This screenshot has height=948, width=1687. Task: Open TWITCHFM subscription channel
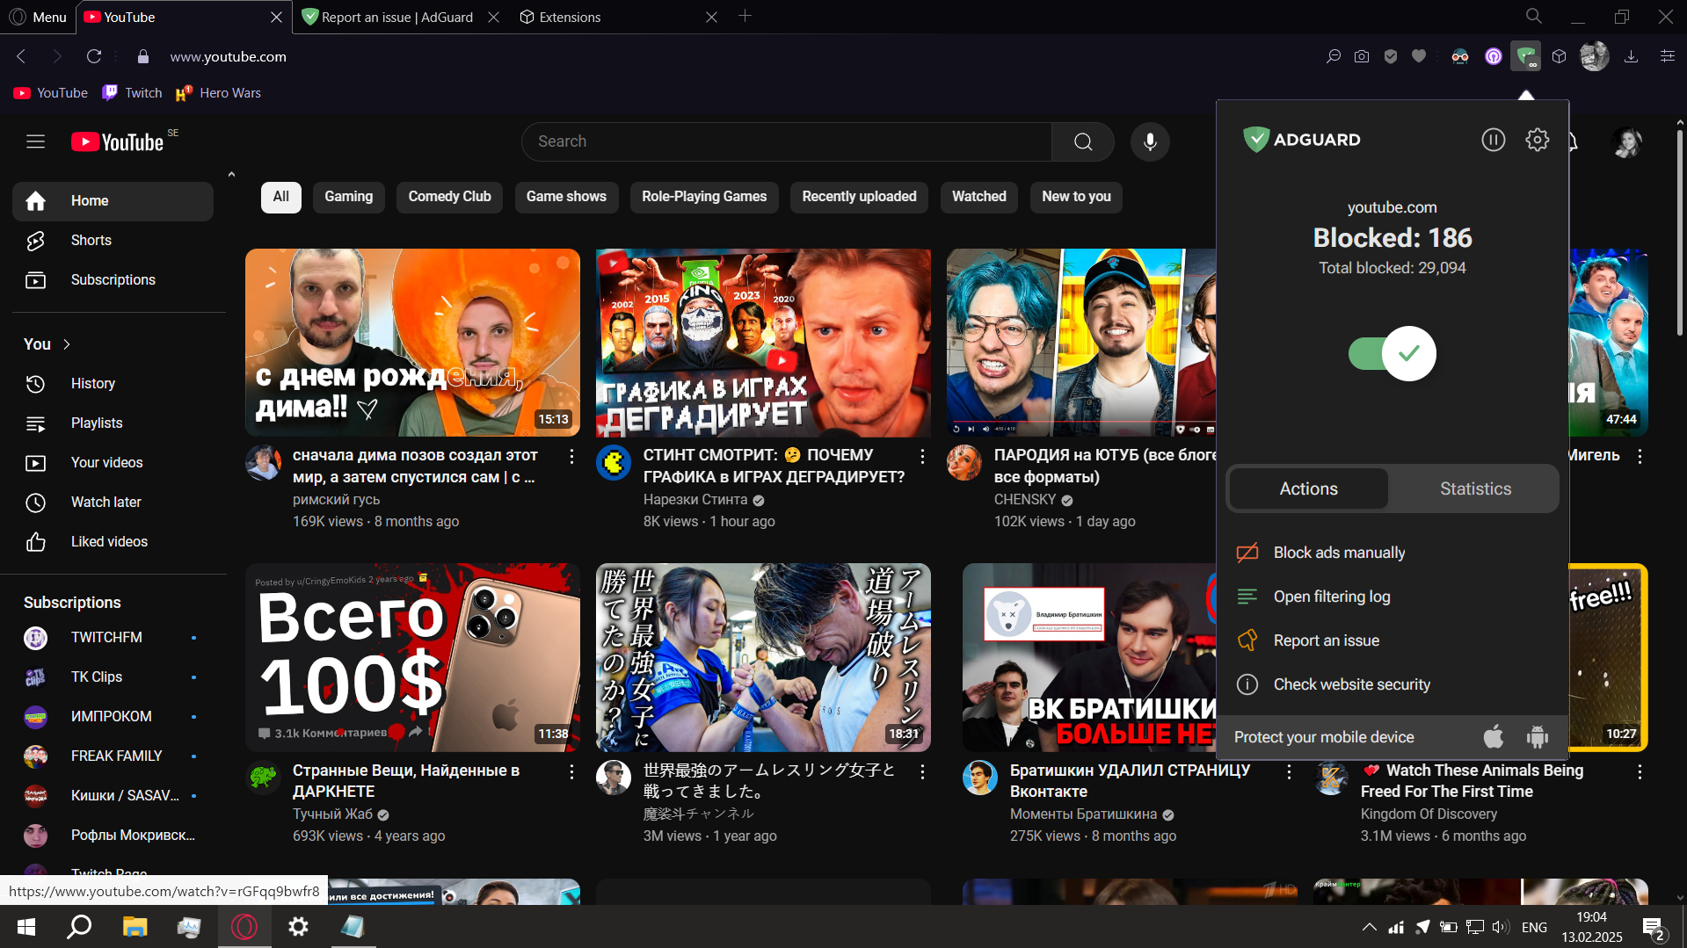click(x=113, y=638)
